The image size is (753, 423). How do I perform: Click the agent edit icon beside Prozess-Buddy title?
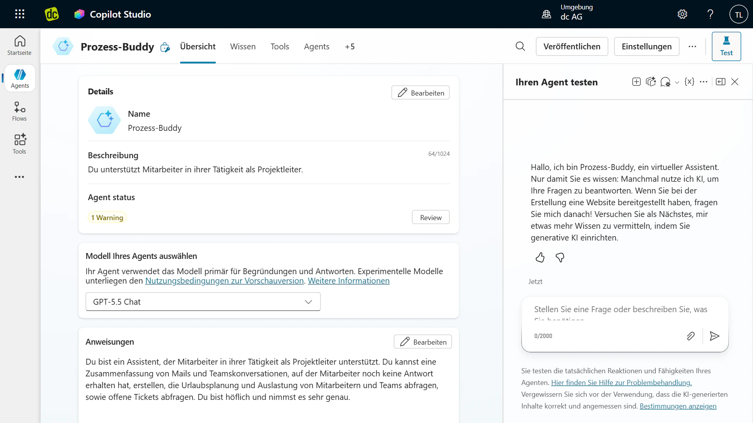165,47
